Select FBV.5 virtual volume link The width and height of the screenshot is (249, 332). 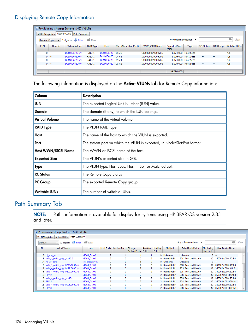tap(49, 282)
